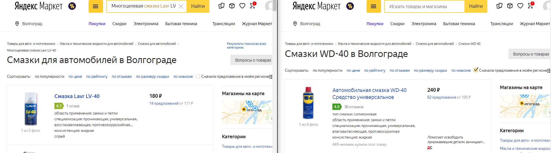551x153 pixels.
Task: Sort by 'по рейтингу' in right window
Action: tap(375, 71)
